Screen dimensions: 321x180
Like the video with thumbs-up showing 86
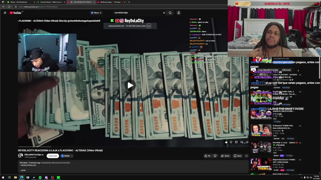207,156
